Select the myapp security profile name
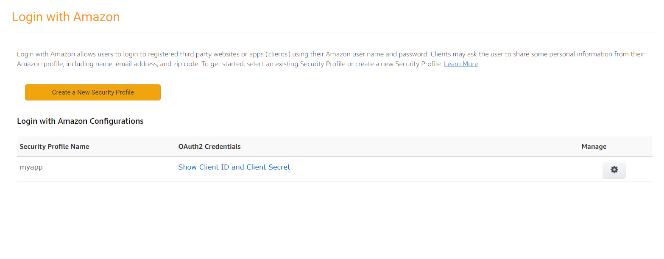This screenshot has width=664, height=259. pyautogui.click(x=31, y=167)
